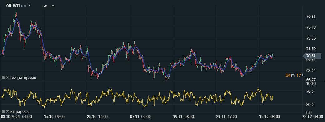325x122 pixels.
Task: Click the 12.12 03:00 time label
Action: pyautogui.click(x=270, y=117)
